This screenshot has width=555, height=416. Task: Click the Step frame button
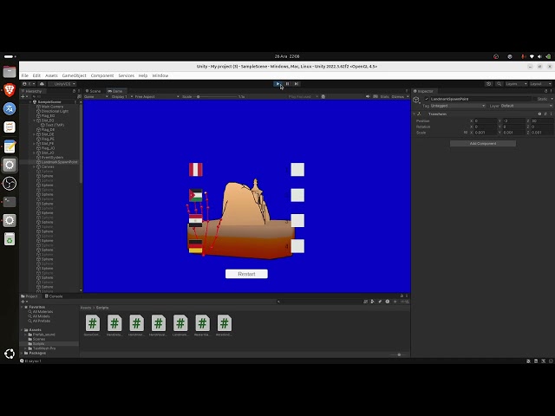click(x=297, y=84)
